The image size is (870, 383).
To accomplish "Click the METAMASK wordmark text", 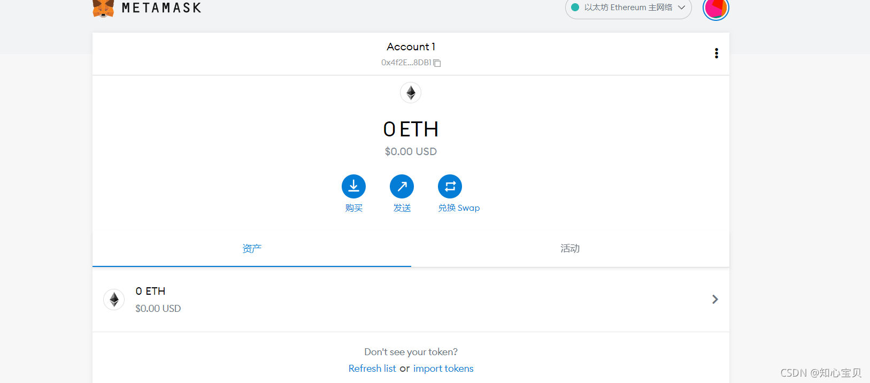I will (x=161, y=8).
